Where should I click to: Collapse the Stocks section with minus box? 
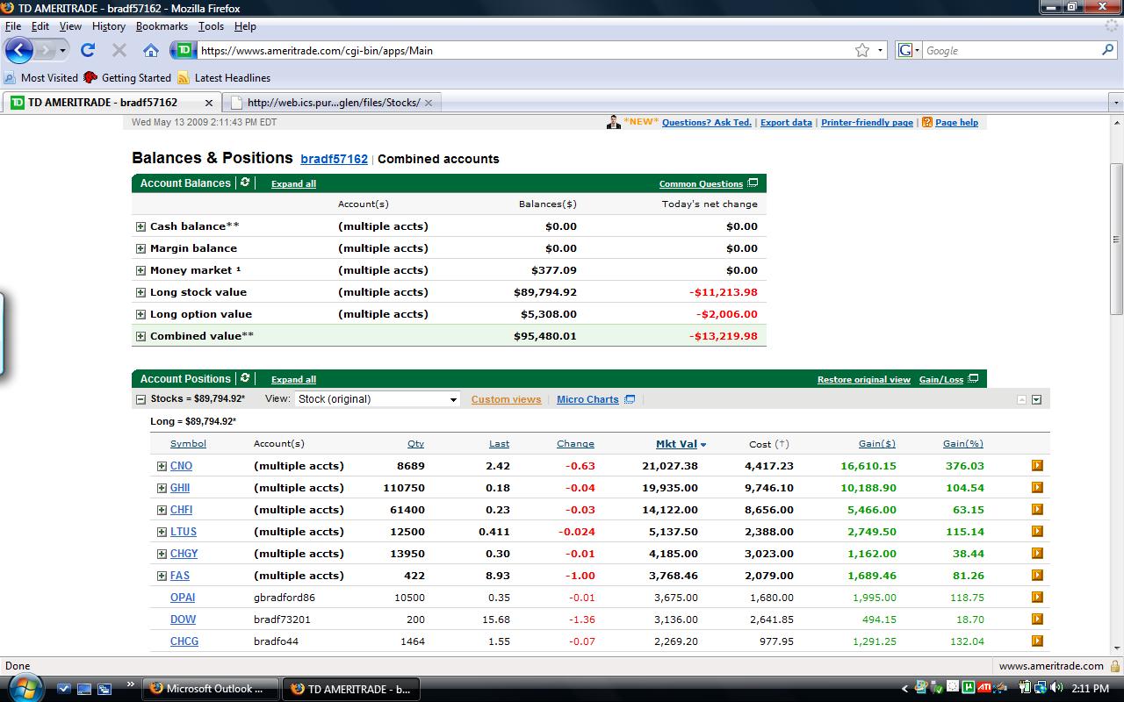140,399
